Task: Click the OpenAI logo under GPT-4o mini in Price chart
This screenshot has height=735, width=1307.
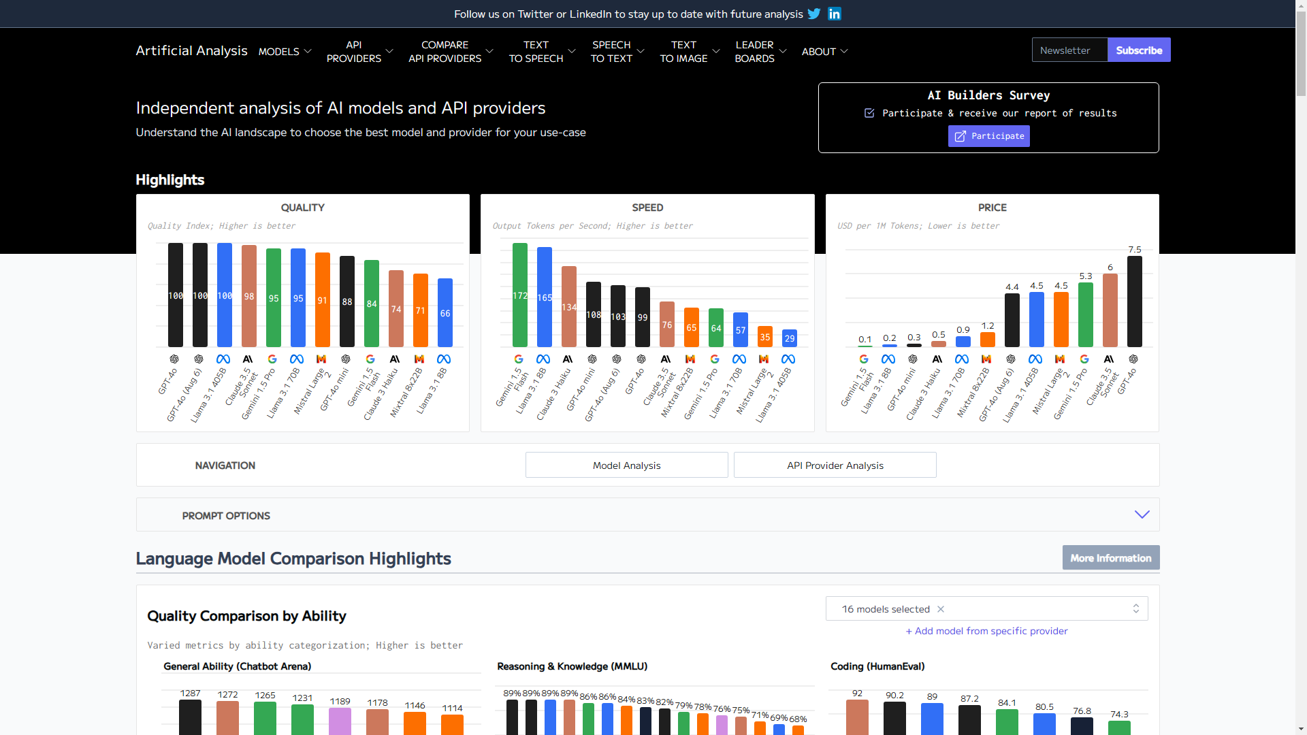Action: click(x=913, y=359)
